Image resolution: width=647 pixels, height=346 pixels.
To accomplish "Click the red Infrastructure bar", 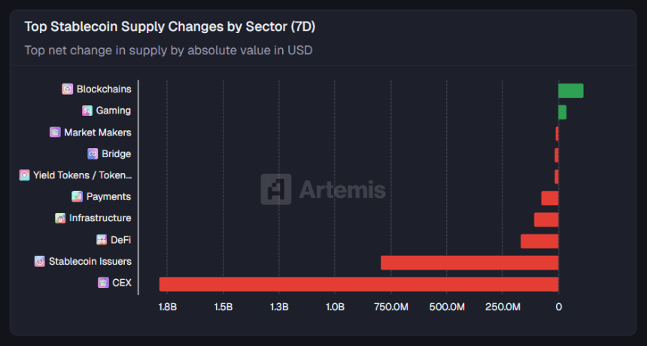I will tap(546, 220).
